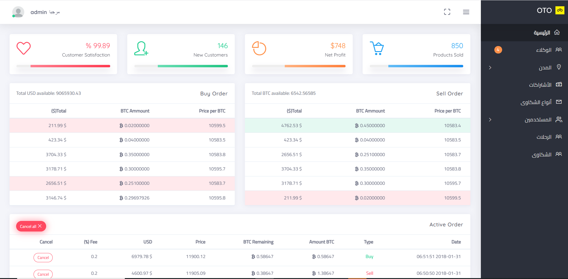This screenshot has height=279, width=568.
Task: Click the green New Customers progress bar
Action: (x=193, y=66)
